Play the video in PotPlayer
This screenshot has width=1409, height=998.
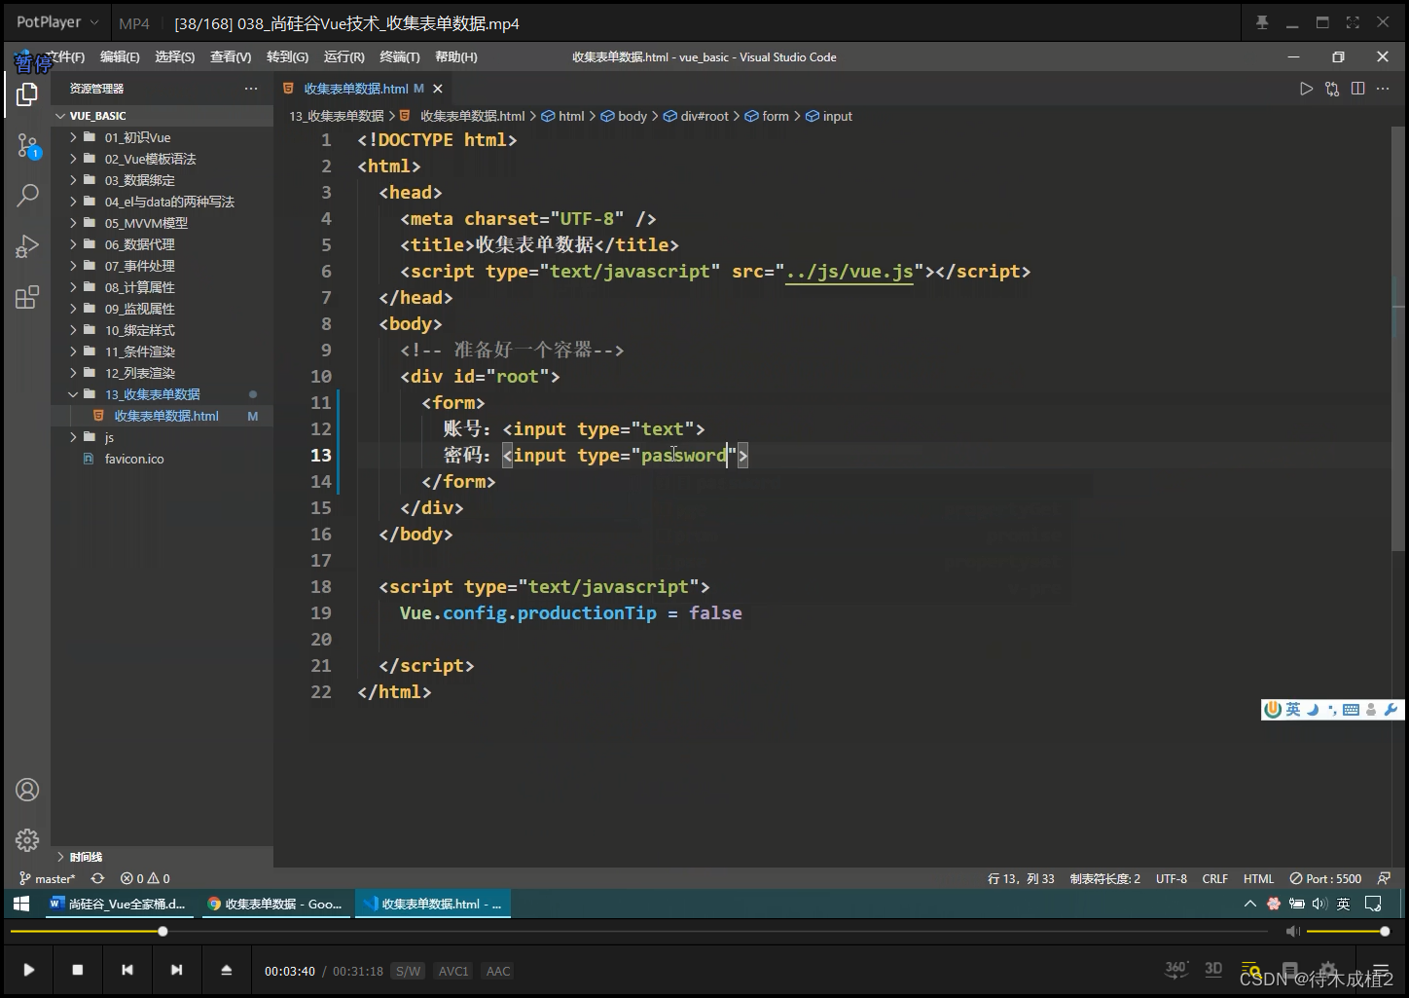(28, 970)
